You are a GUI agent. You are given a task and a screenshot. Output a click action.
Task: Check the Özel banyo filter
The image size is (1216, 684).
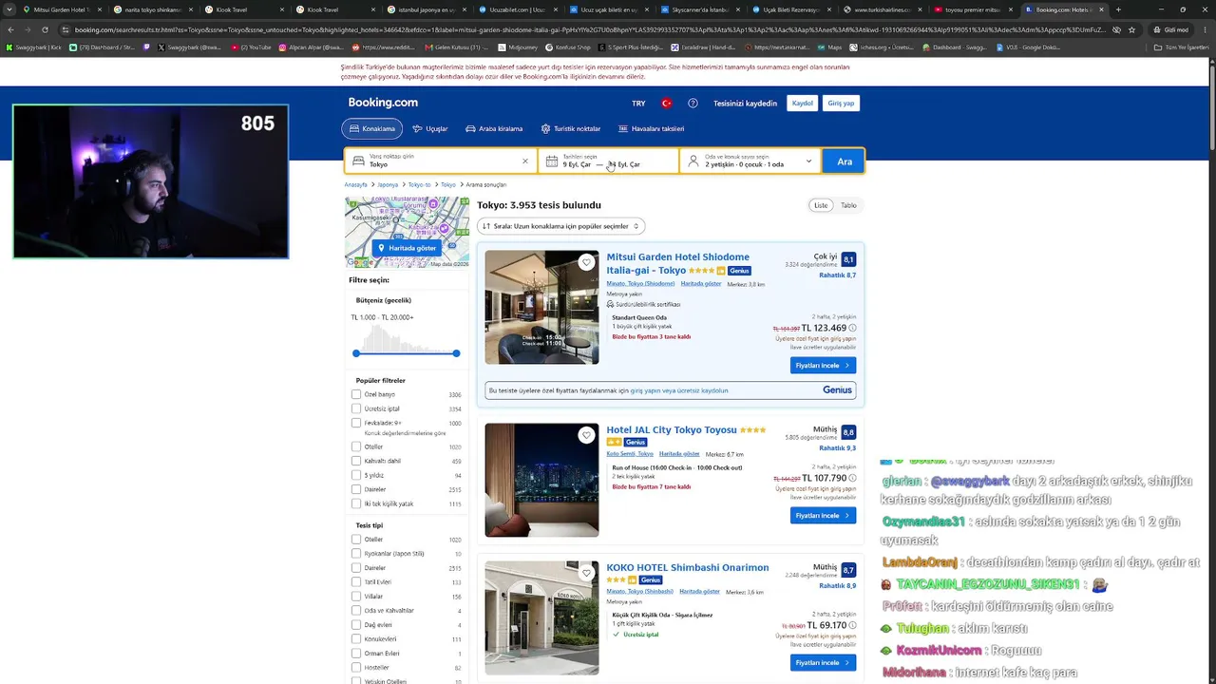pyautogui.click(x=356, y=394)
